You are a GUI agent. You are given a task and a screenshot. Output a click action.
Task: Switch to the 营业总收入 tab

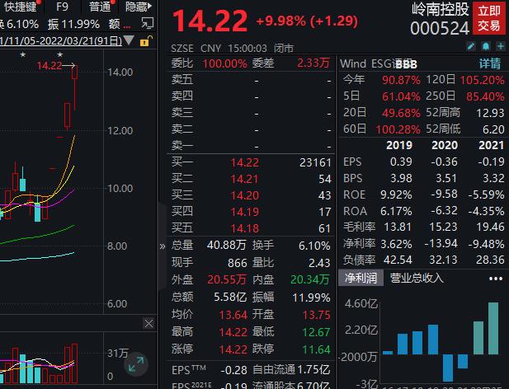click(417, 278)
